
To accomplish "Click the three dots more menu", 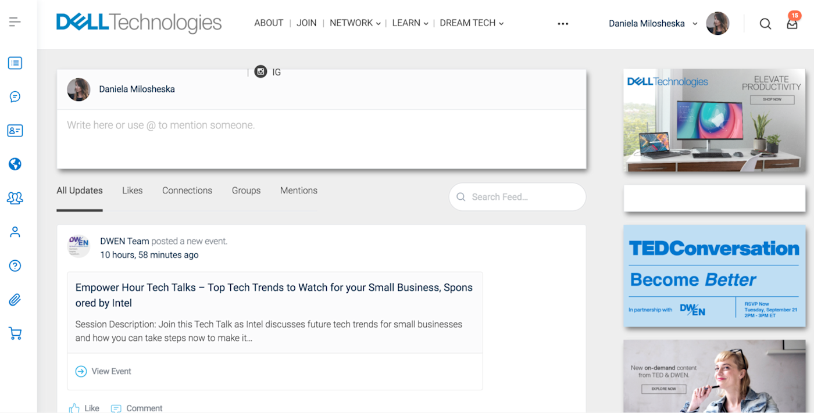I will tap(563, 24).
